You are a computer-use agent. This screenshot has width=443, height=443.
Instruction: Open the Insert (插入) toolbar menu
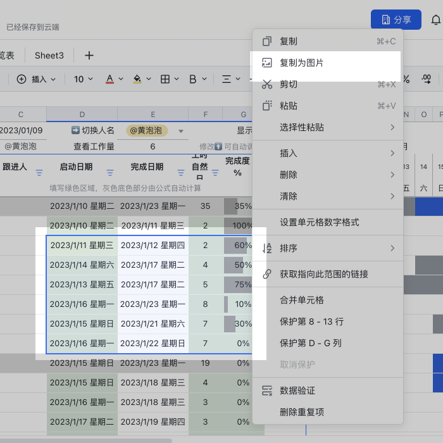tap(36, 79)
